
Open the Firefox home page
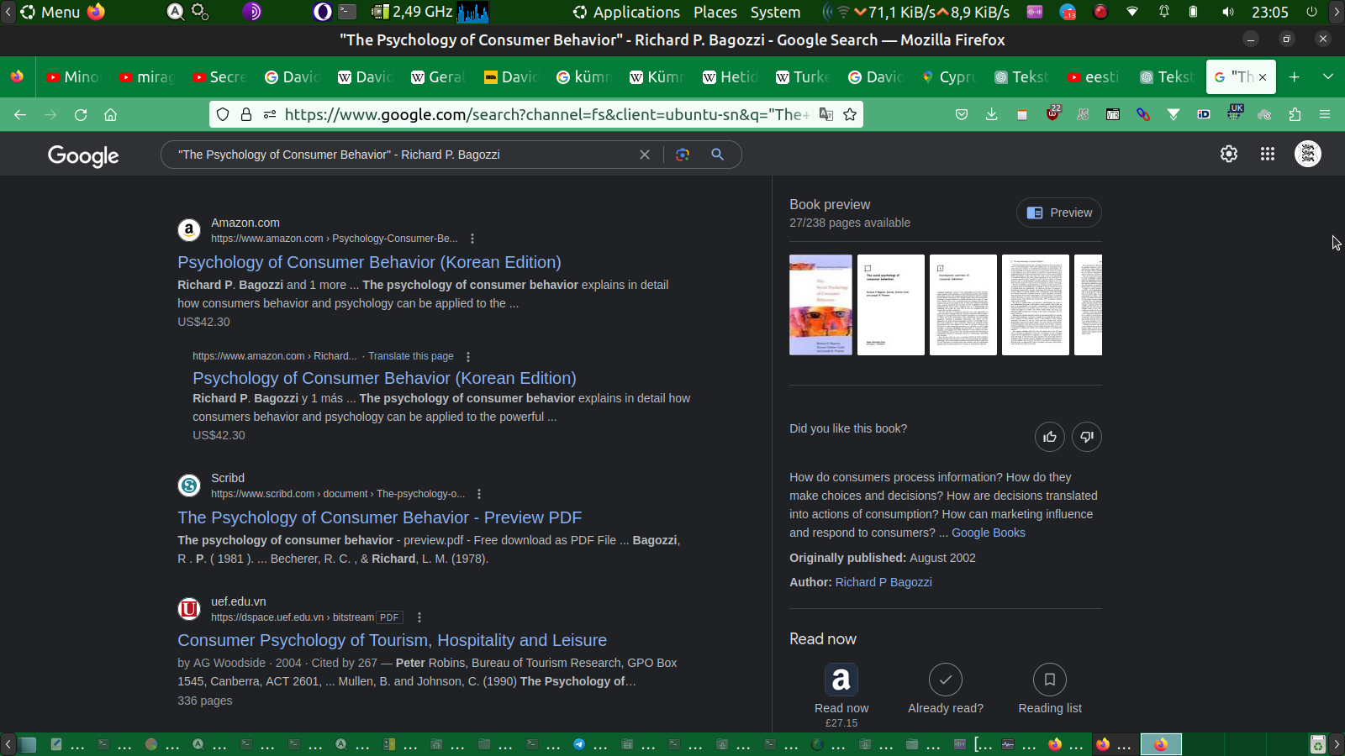(x=110, y=114)
